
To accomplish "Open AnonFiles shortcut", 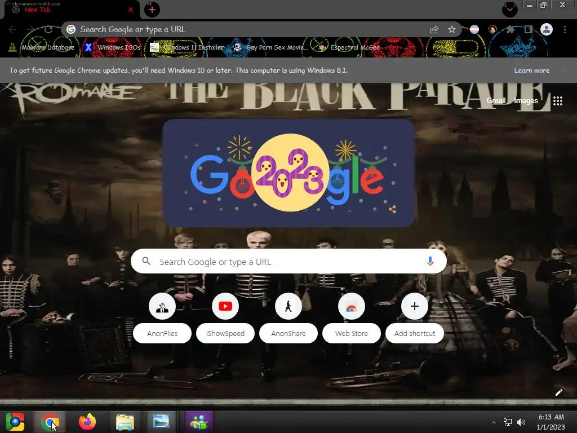I will [x=162, y=318].
